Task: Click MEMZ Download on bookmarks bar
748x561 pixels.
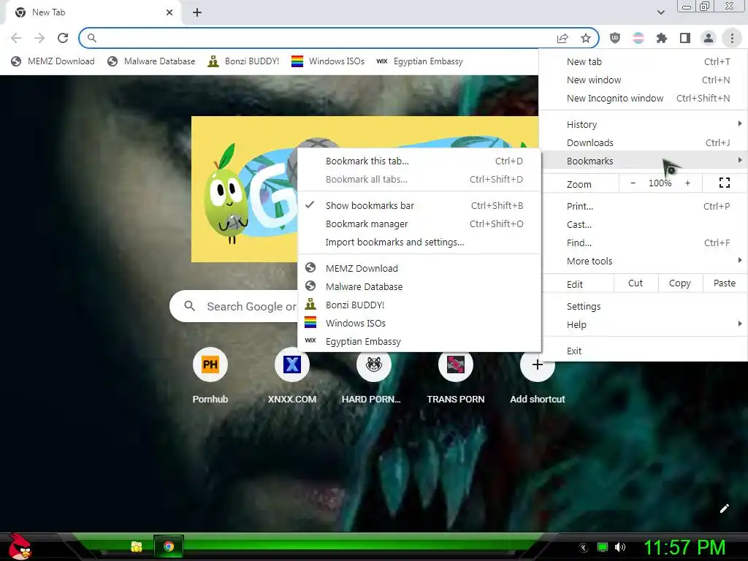Action: (x=53, y=61)
